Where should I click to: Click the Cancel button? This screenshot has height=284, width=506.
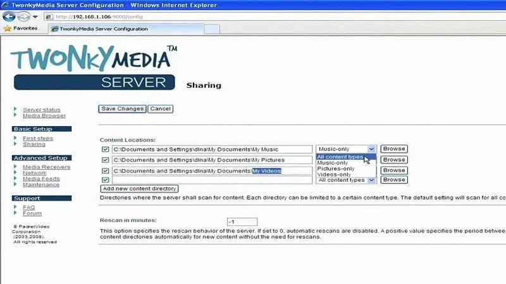point(161,109)
